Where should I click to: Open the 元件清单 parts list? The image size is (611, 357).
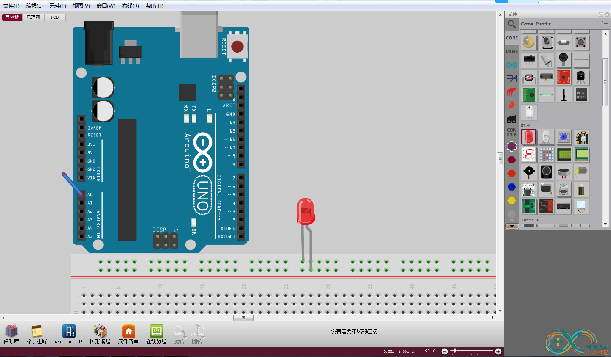click(129, 334)
